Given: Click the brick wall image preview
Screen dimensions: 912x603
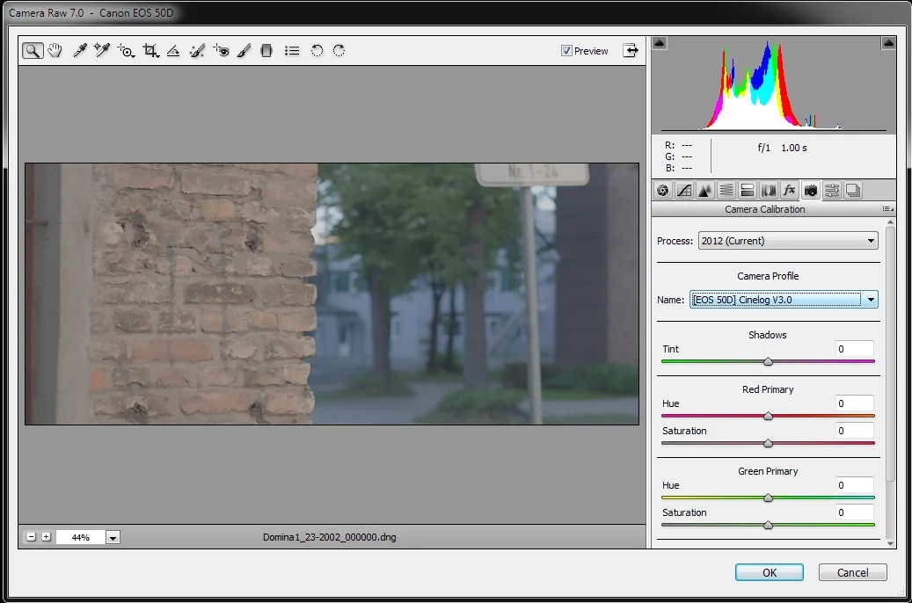Looking at the screenshot, I should coord(332,294).
